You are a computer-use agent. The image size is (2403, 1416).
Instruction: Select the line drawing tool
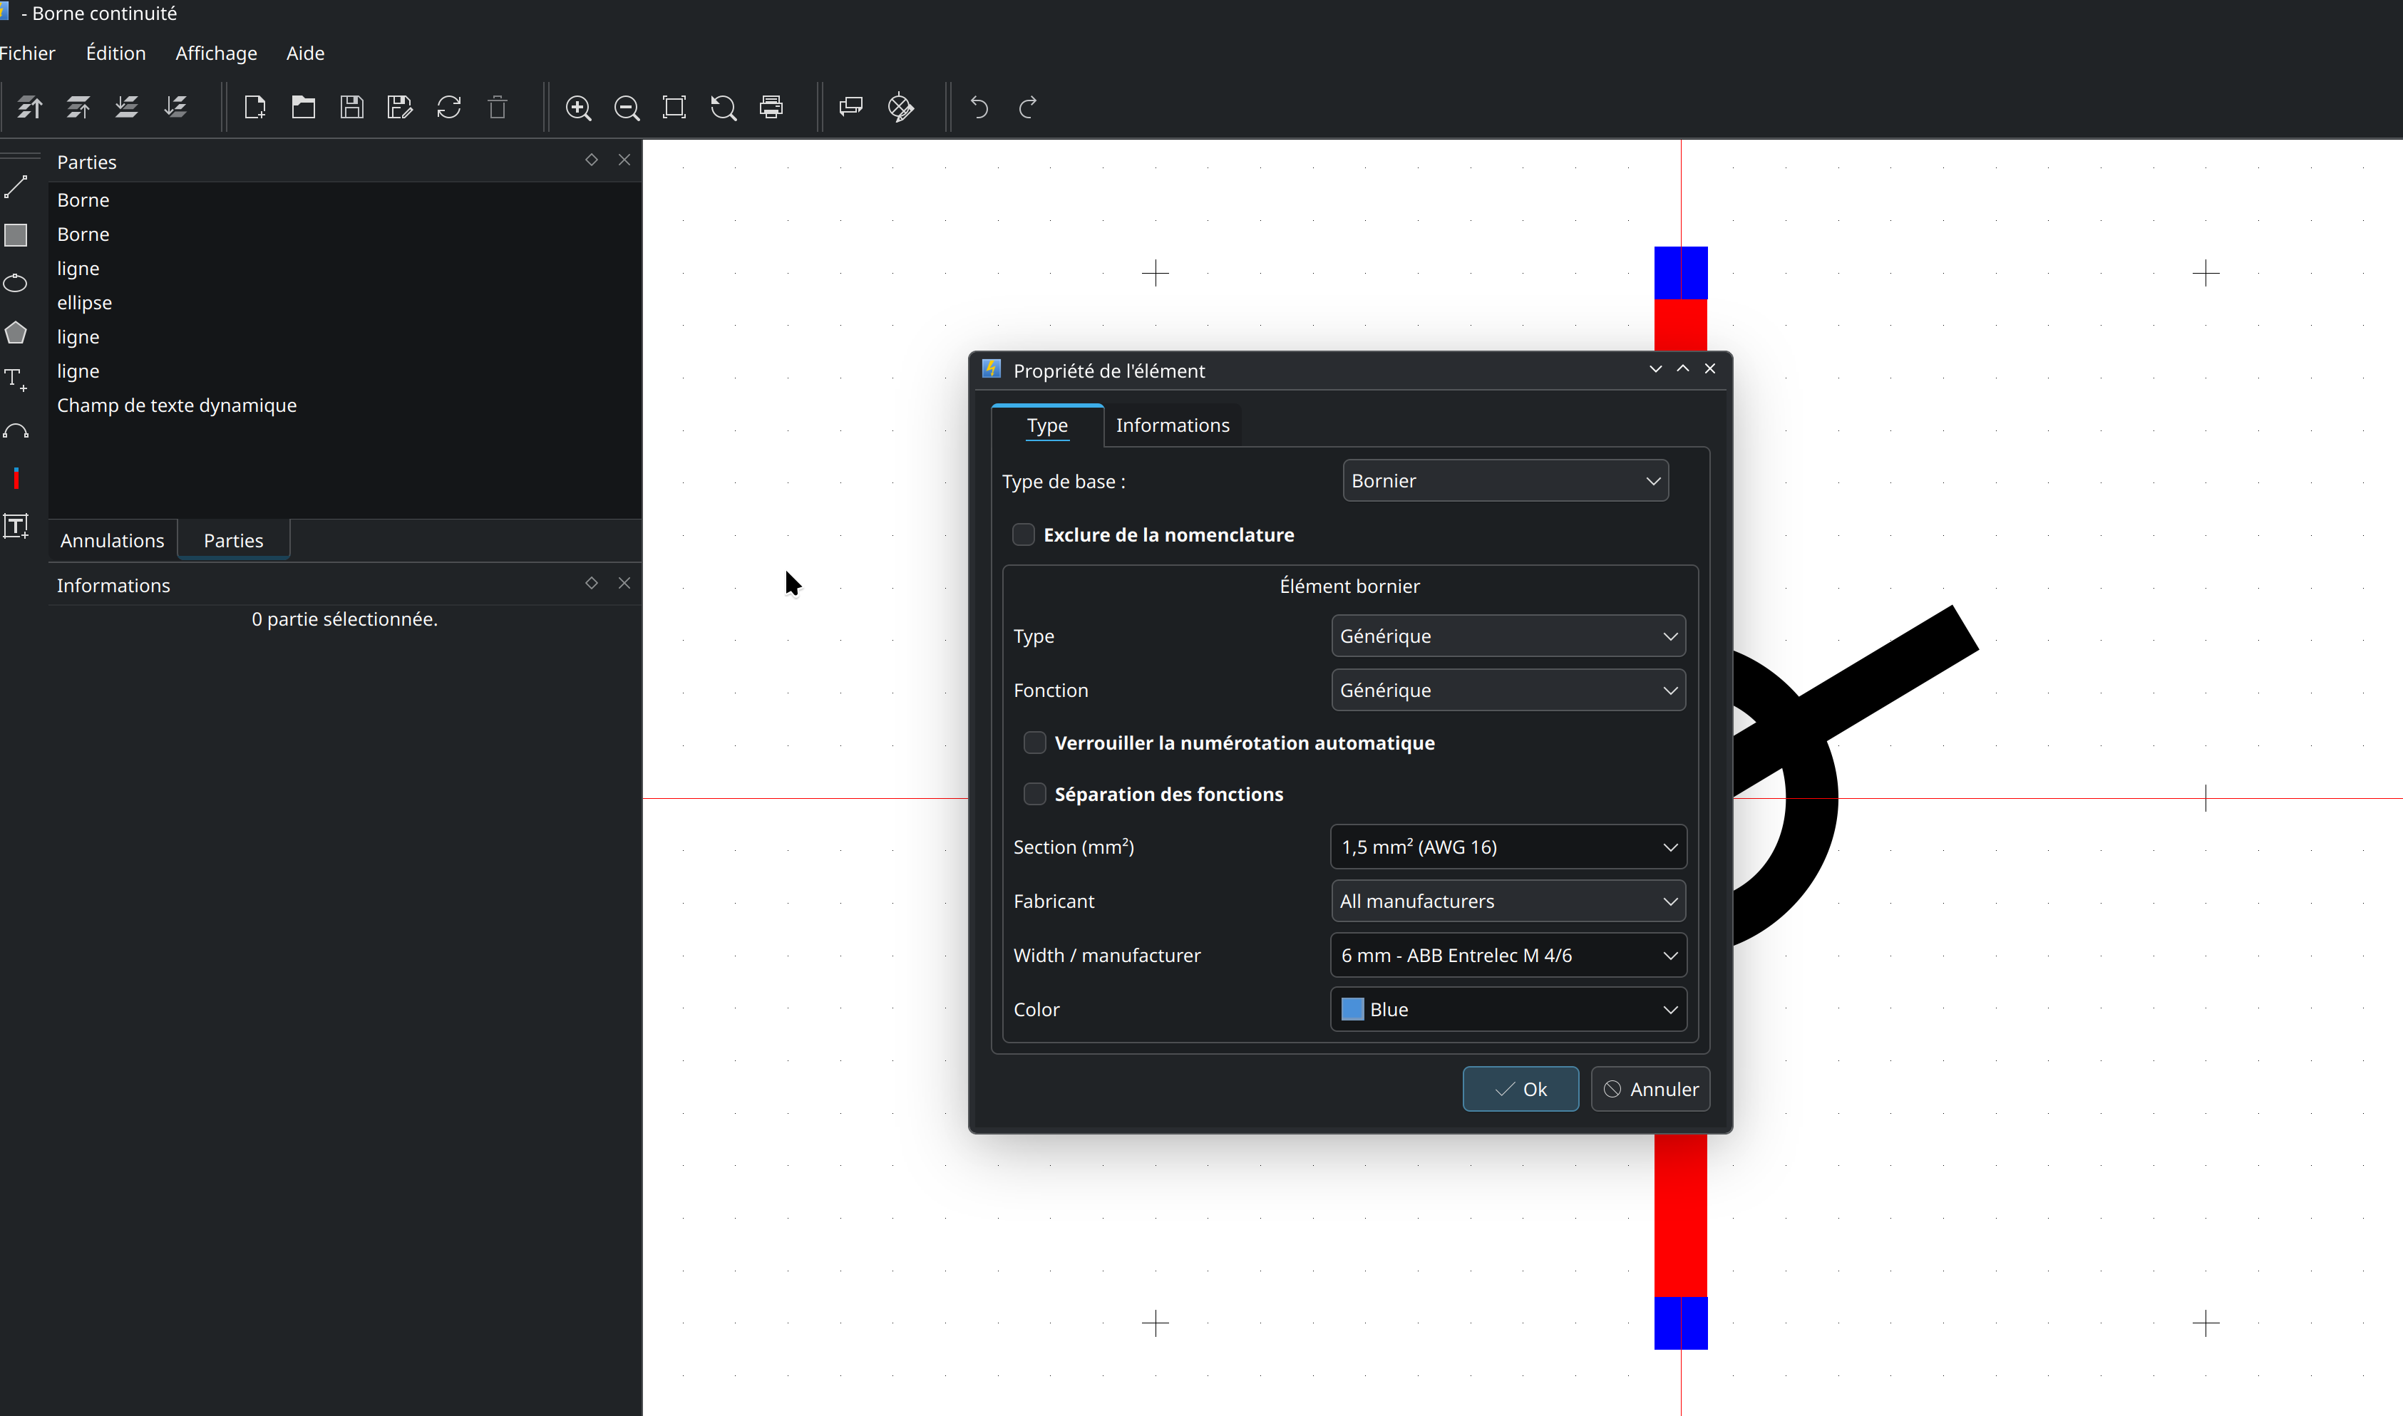coord(16,187)
